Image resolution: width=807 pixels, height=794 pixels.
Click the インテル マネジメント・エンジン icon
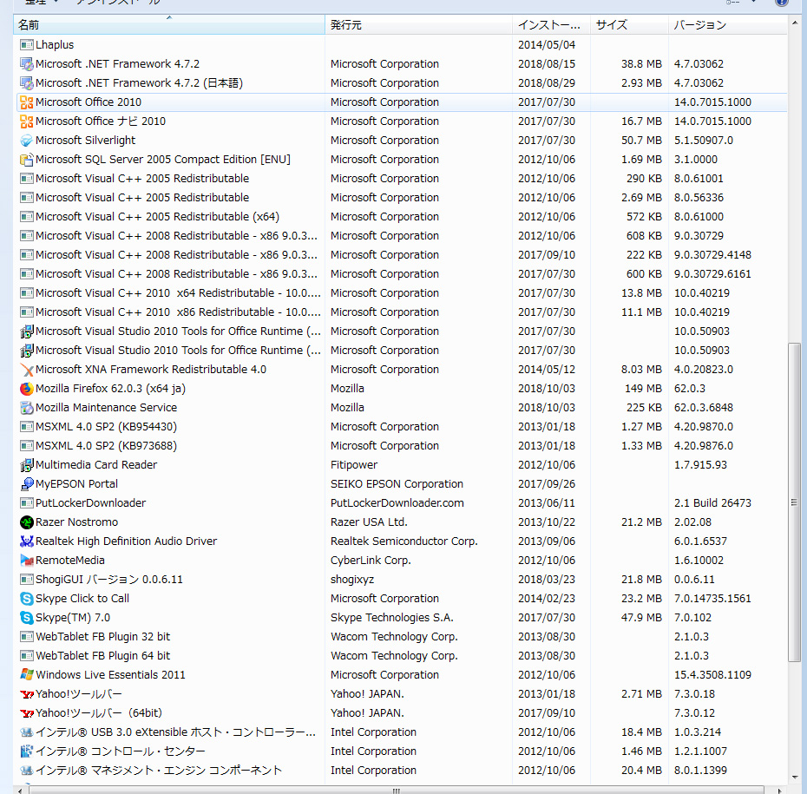26,770
